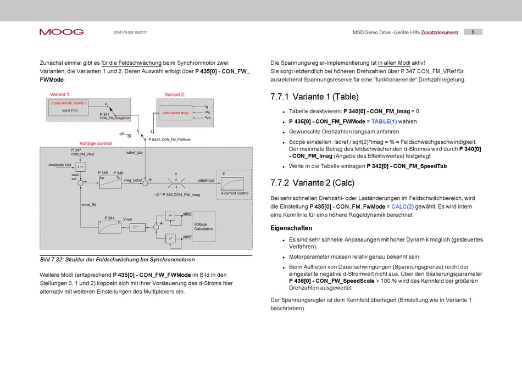Viewport: 522px width, 369px height.
Task: Click the MOOG logo in the header
Action: [x=62, y=32]
